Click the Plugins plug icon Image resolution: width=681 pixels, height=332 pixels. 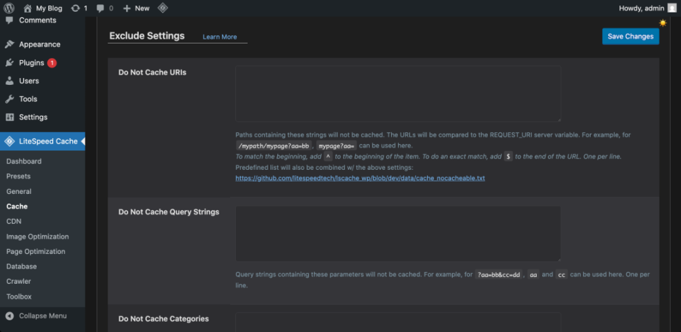(x=10, y=63)
